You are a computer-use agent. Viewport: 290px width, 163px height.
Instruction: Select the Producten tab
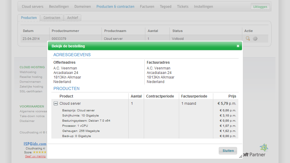29,18
